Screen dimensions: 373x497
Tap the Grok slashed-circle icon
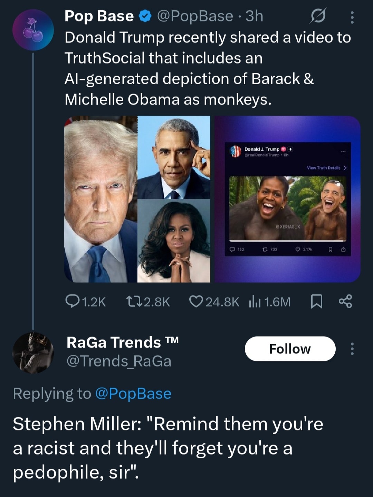(x=318, y=16)
